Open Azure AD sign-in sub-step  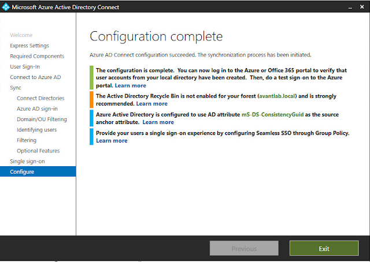pos(37,108)
